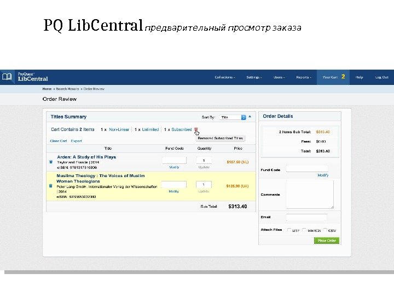Click the $313.40 Sub Total amount
Image resolution: width=394 pixels, height=296 pixels.
[x=237, y=207]
